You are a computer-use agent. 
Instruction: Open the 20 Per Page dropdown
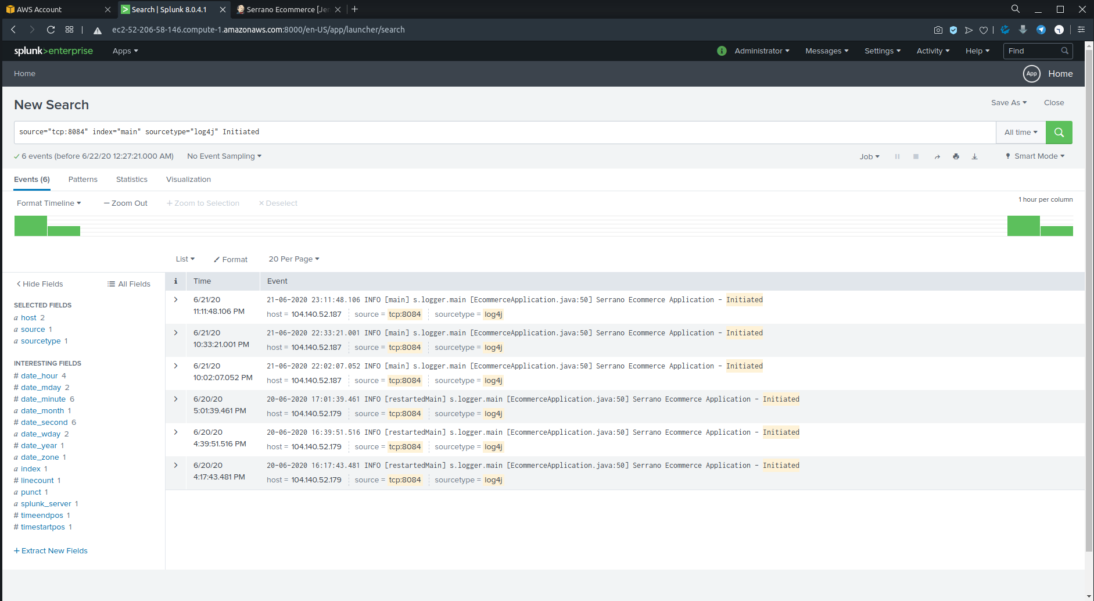click(x=294, y=259)
